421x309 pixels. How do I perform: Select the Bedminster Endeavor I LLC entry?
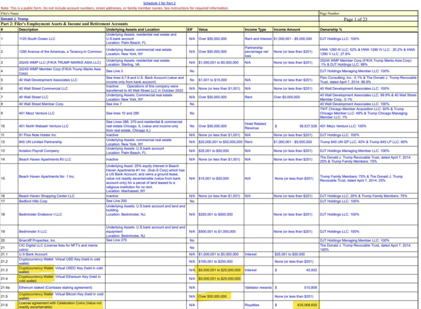pos(40,214)
